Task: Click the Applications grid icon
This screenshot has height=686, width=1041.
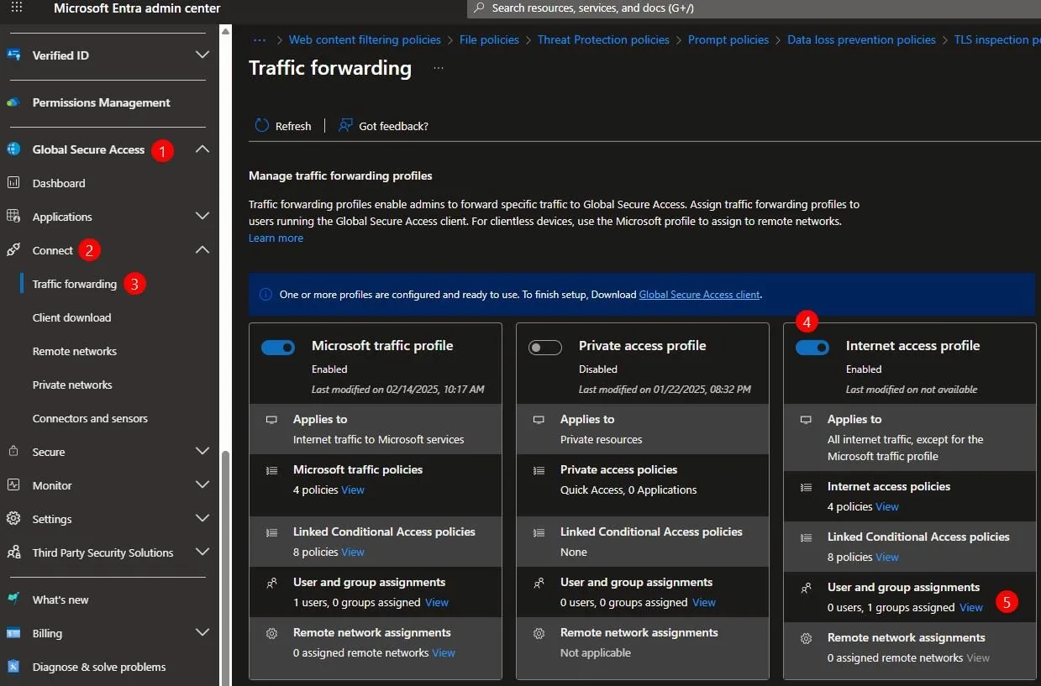Action: (13, 217)
